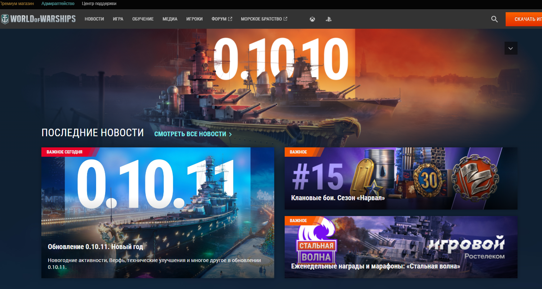The image size is (542, 289).
Task: Click the orange СКАЧАТЬ ИГРУ button
Action: [x=524, y=19]
